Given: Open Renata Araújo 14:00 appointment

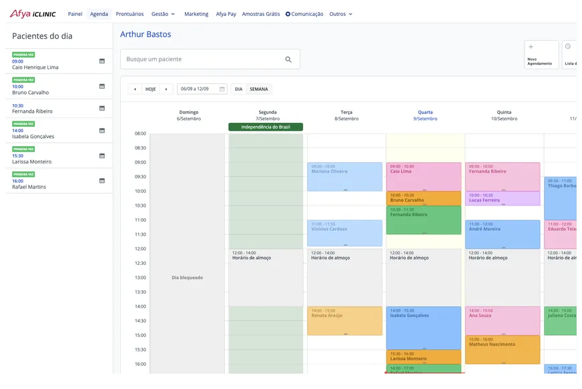Looking at the screenshot, I should tap(344, 321).
